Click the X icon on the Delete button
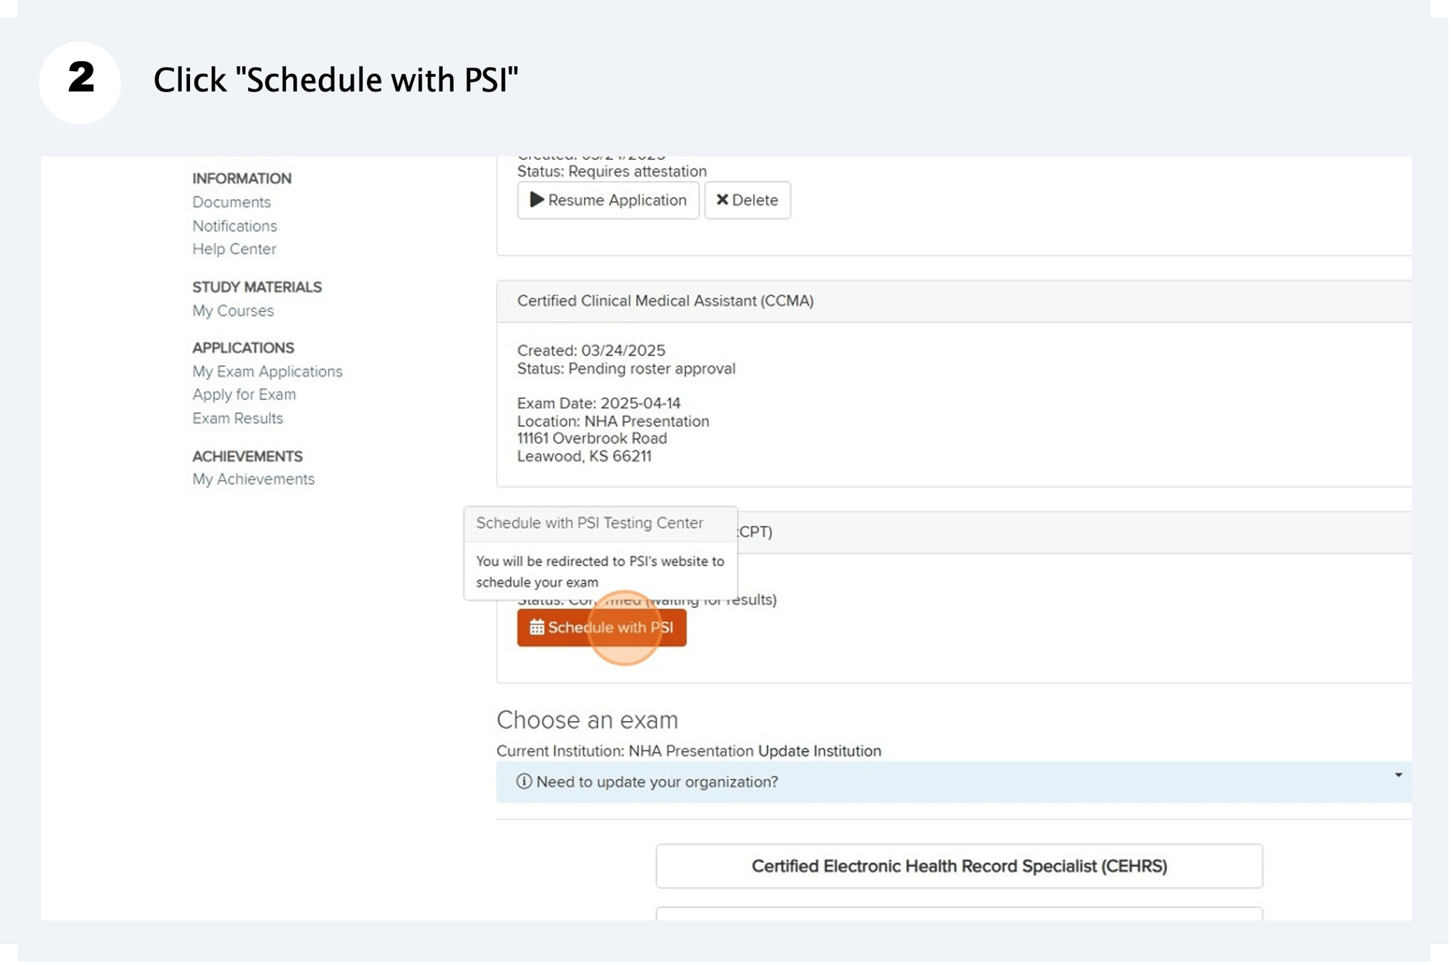This screenshot has height=965, width=1453. click(722, 200)
